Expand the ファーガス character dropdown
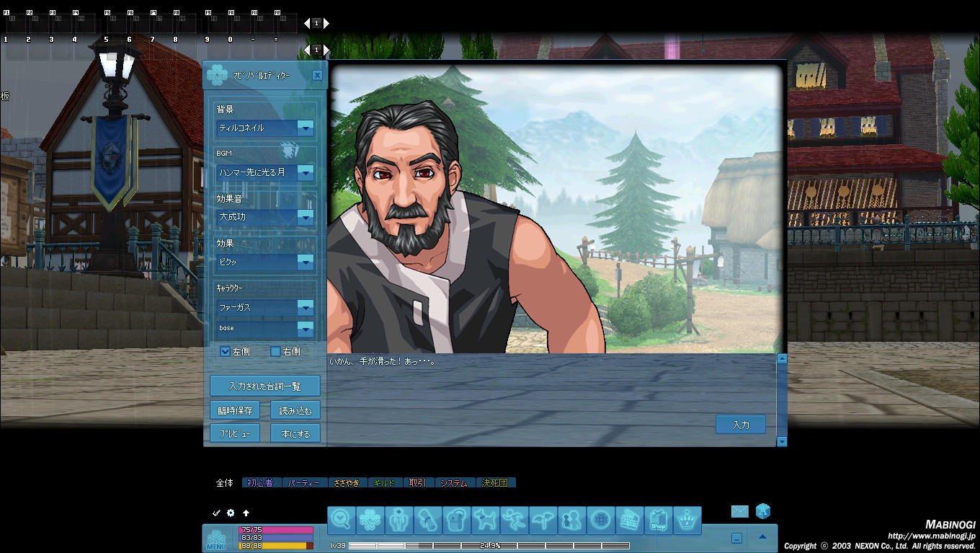980x553 pixels. click(306, 307)
